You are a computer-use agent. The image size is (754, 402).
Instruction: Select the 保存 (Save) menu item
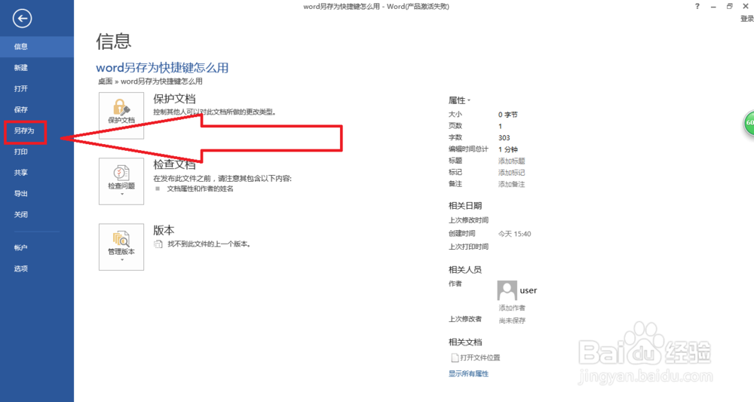[x=37, y=109]
